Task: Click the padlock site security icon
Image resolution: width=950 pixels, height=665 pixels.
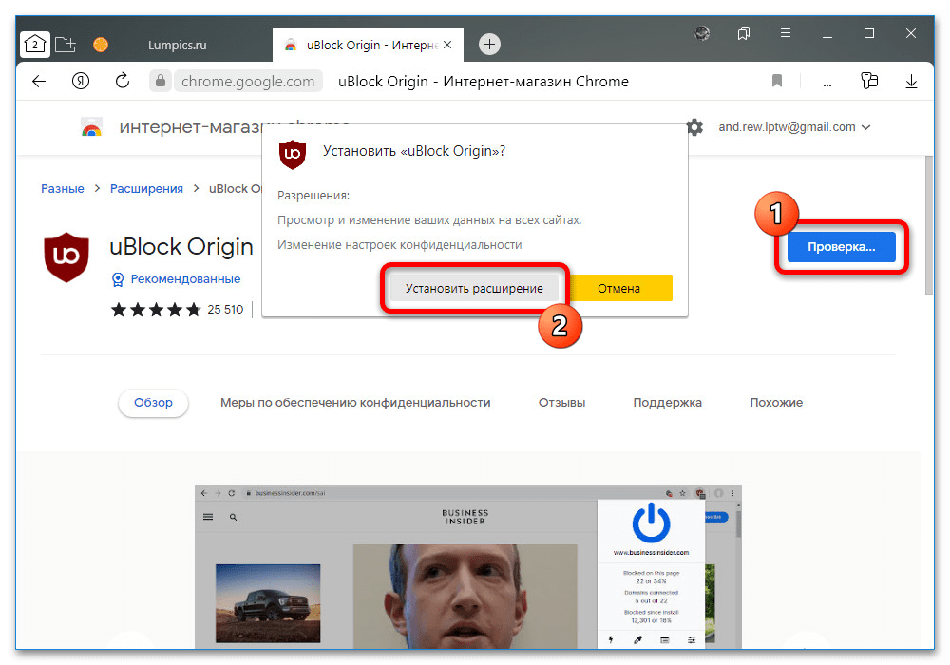Action: [161, 81]
